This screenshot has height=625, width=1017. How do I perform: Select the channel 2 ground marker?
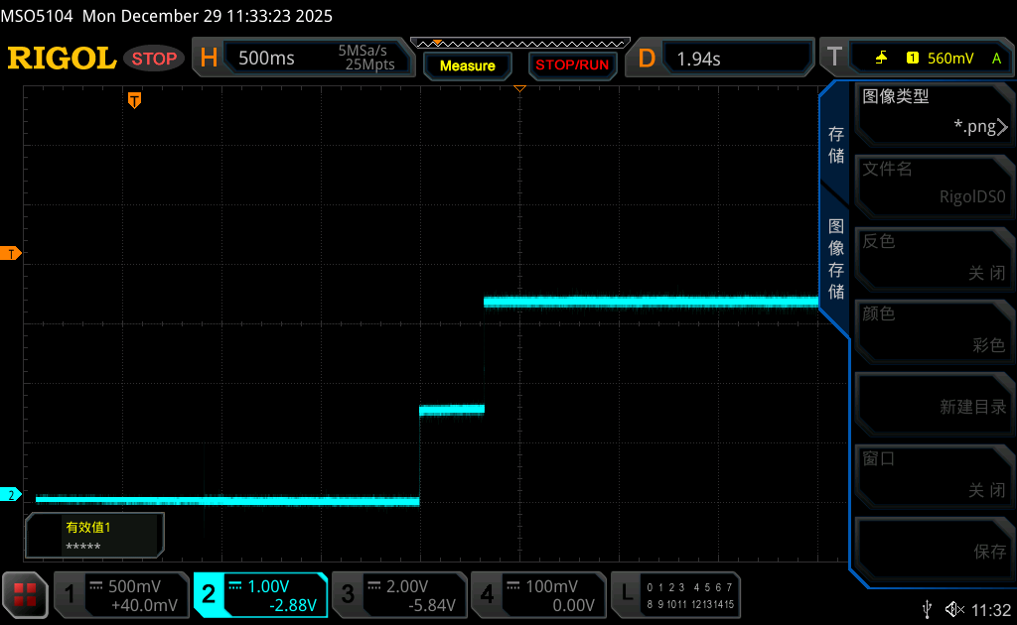coord(10,495)
